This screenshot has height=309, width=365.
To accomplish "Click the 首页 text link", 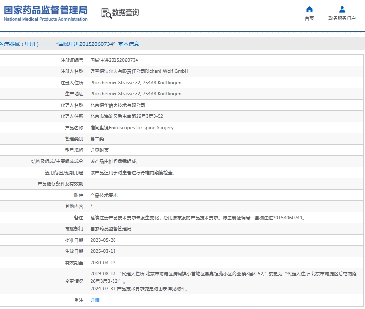I will tap(309, 18).
